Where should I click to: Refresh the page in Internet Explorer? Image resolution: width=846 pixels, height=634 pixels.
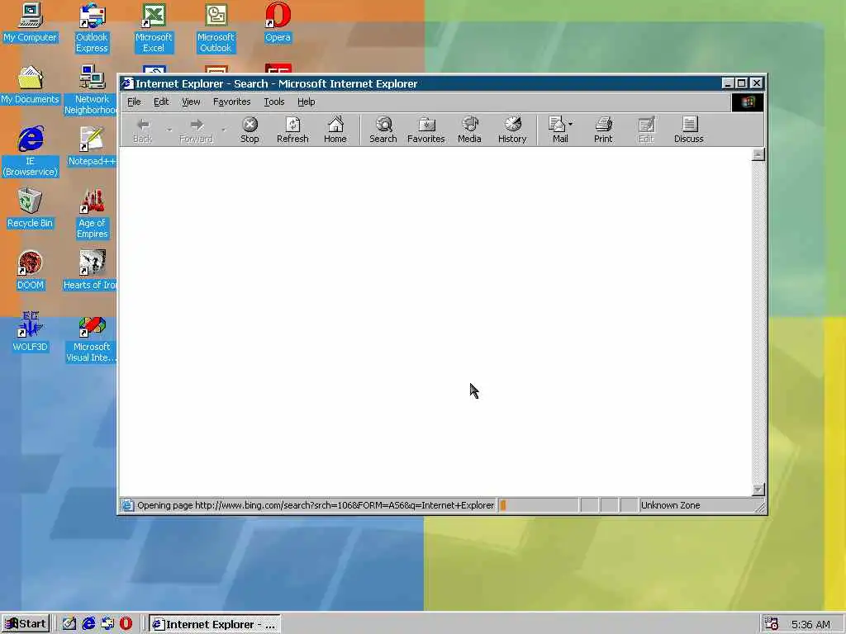(292, 130)
